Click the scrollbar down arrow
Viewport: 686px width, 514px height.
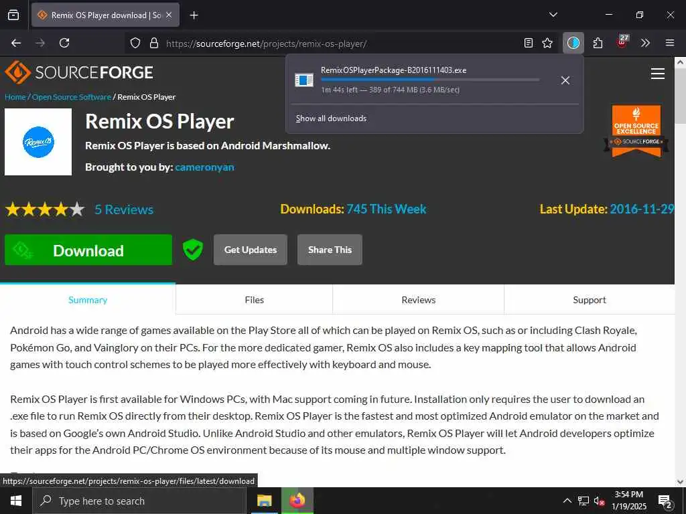click(681, 482)
